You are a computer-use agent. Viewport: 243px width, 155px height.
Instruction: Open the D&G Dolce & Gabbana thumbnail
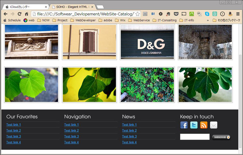(x=147, y=42)
